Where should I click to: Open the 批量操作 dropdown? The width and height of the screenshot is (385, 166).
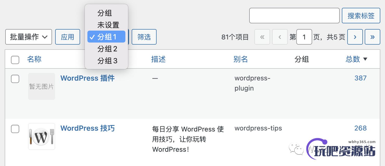tap(29, 37)
